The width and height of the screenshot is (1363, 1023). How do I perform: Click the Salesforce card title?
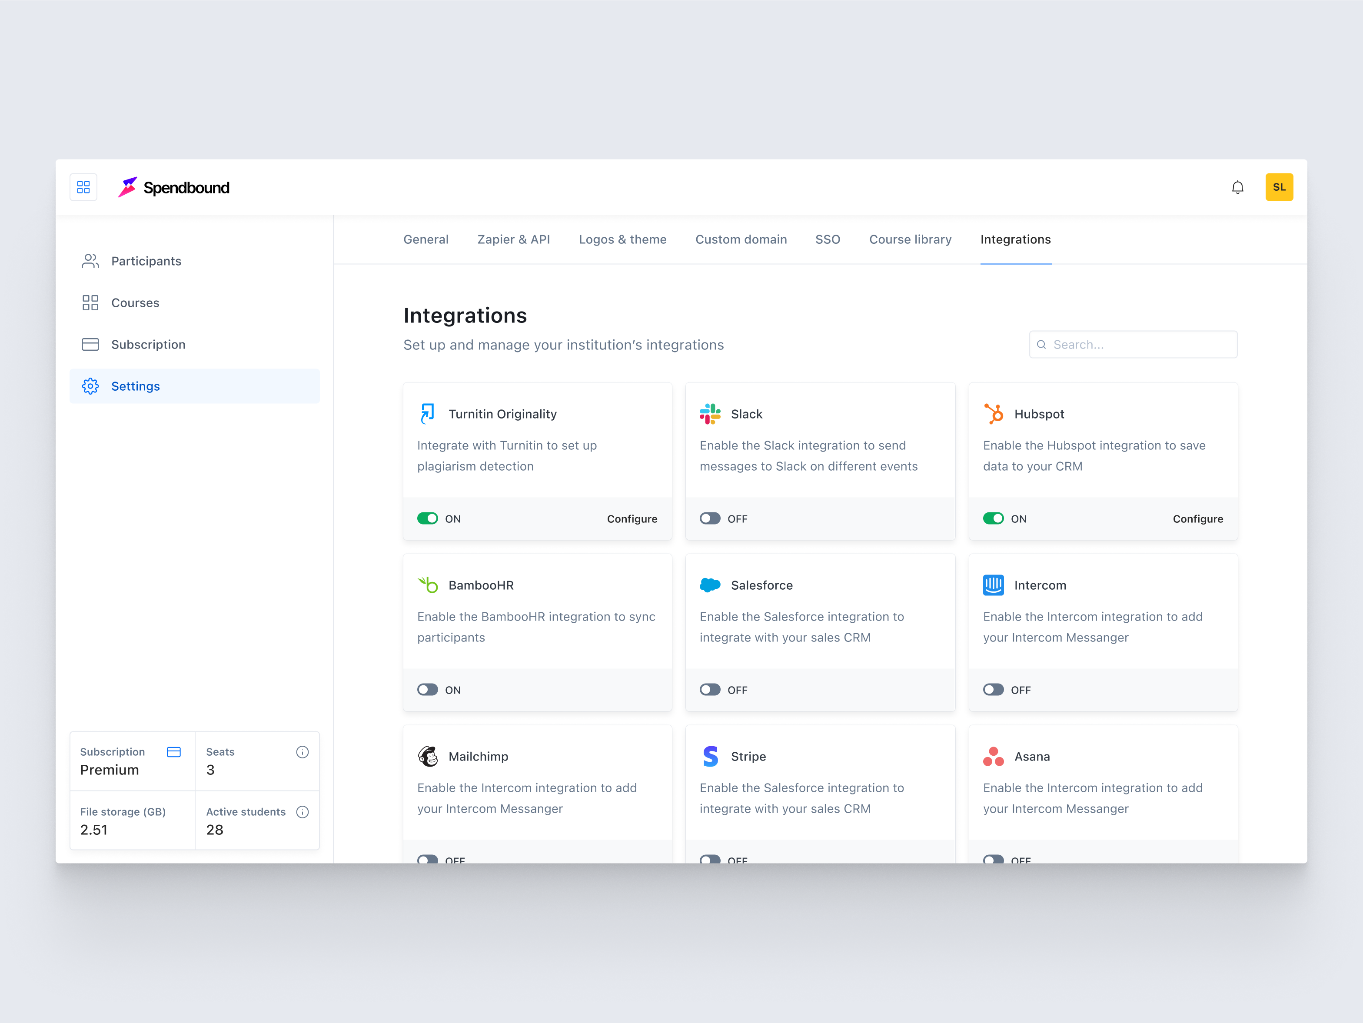pos(761,585)
